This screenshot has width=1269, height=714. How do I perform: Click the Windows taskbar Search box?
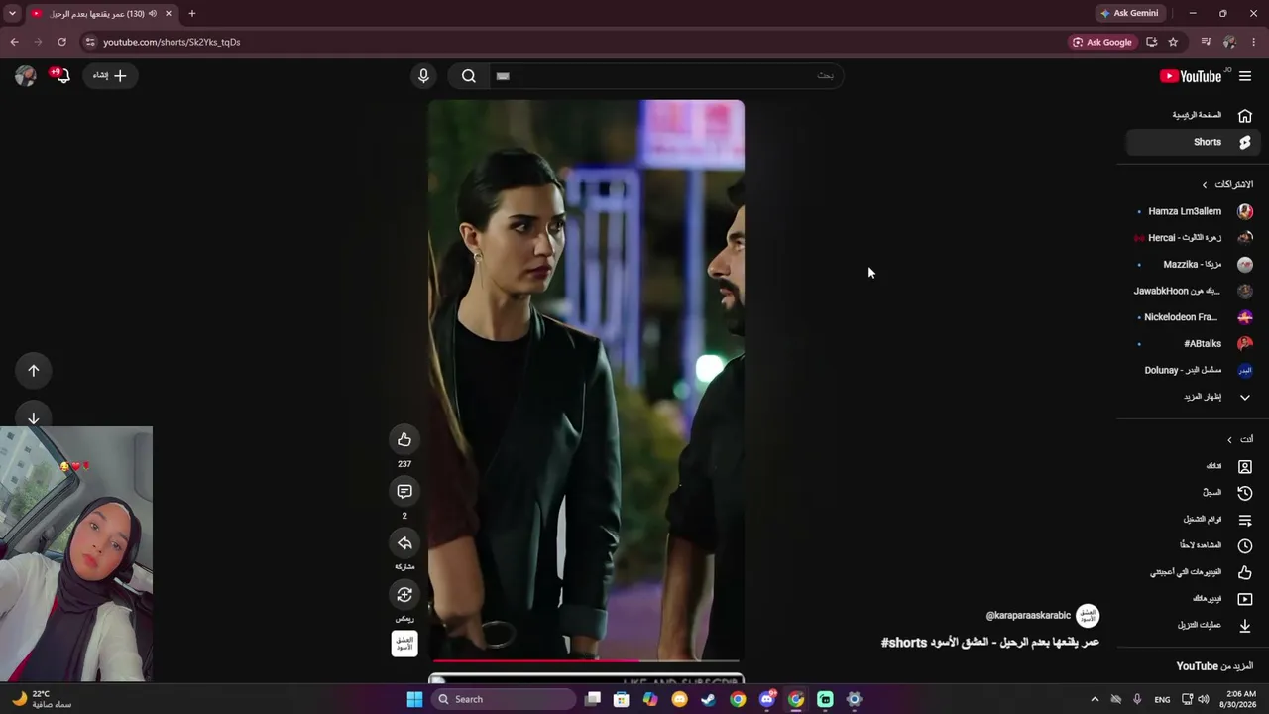tap(503, 699)
